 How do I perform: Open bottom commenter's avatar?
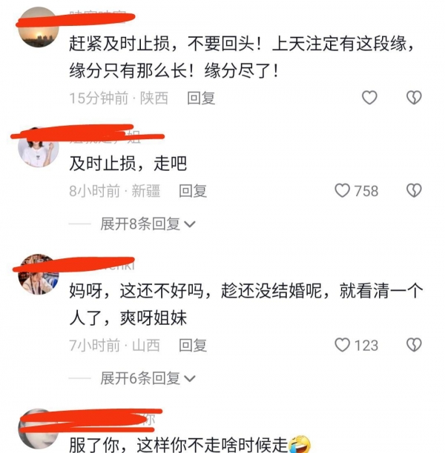coord(39,429)
